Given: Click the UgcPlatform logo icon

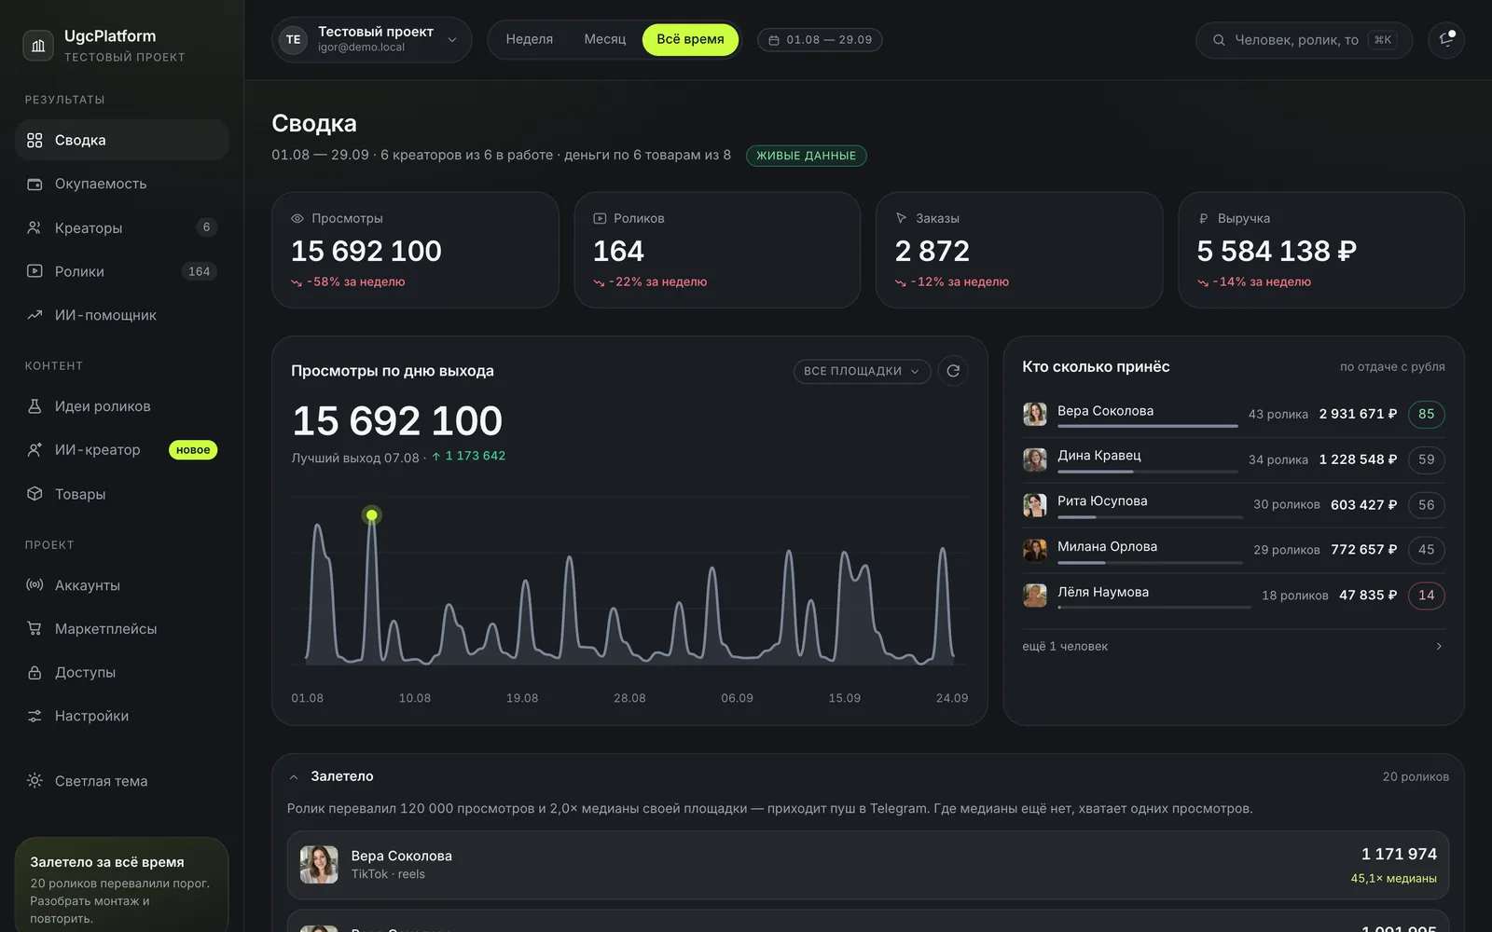Looking at the screenshot, I should pos(38,45).
